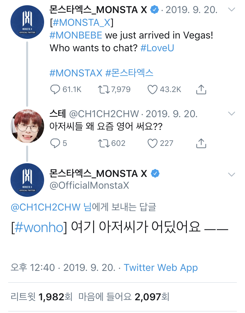Retweet the 스테 user's tweet

[x=104, y=143]
